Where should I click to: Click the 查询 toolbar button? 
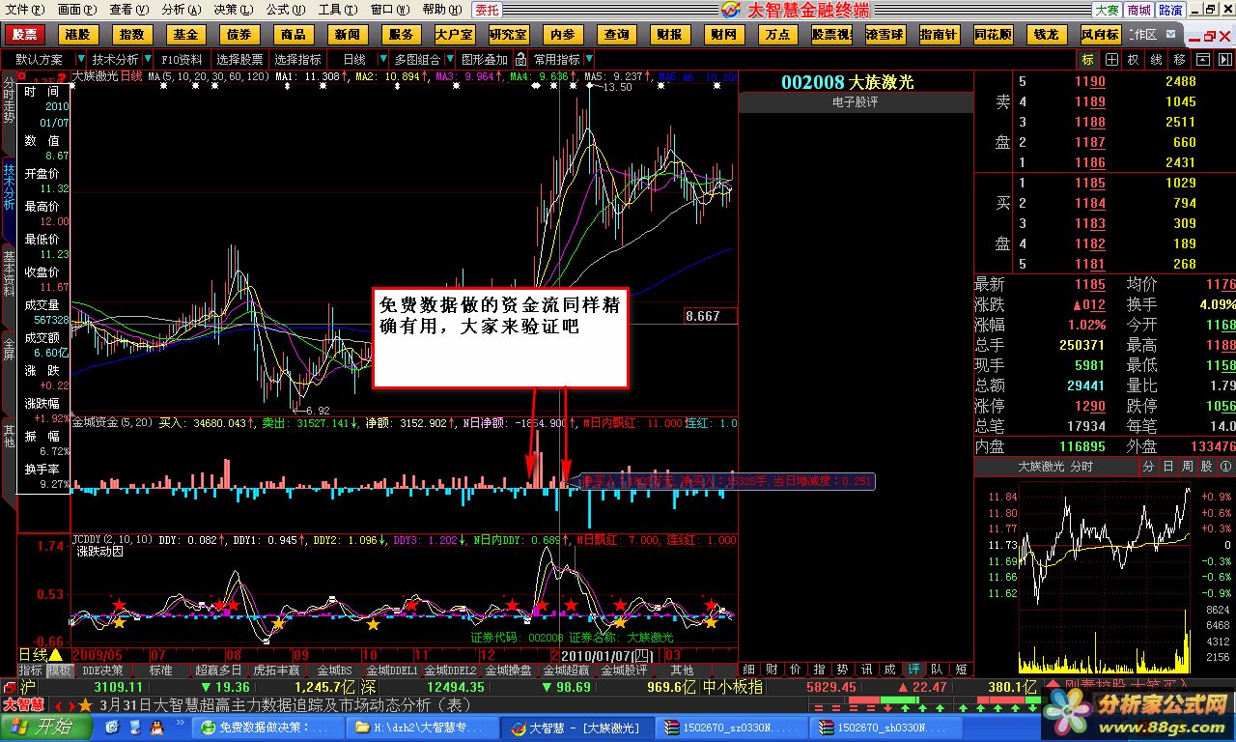click(616, 34)
